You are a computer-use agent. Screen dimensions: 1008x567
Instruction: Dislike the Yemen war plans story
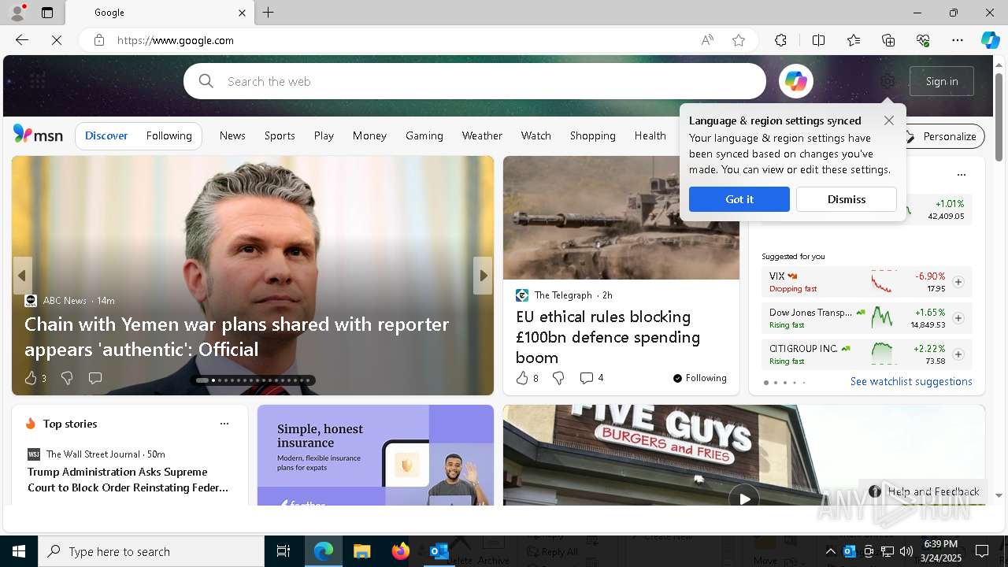(x=67, y=378)
